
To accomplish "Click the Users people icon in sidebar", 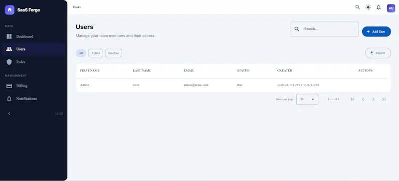I will pos(9,49).
